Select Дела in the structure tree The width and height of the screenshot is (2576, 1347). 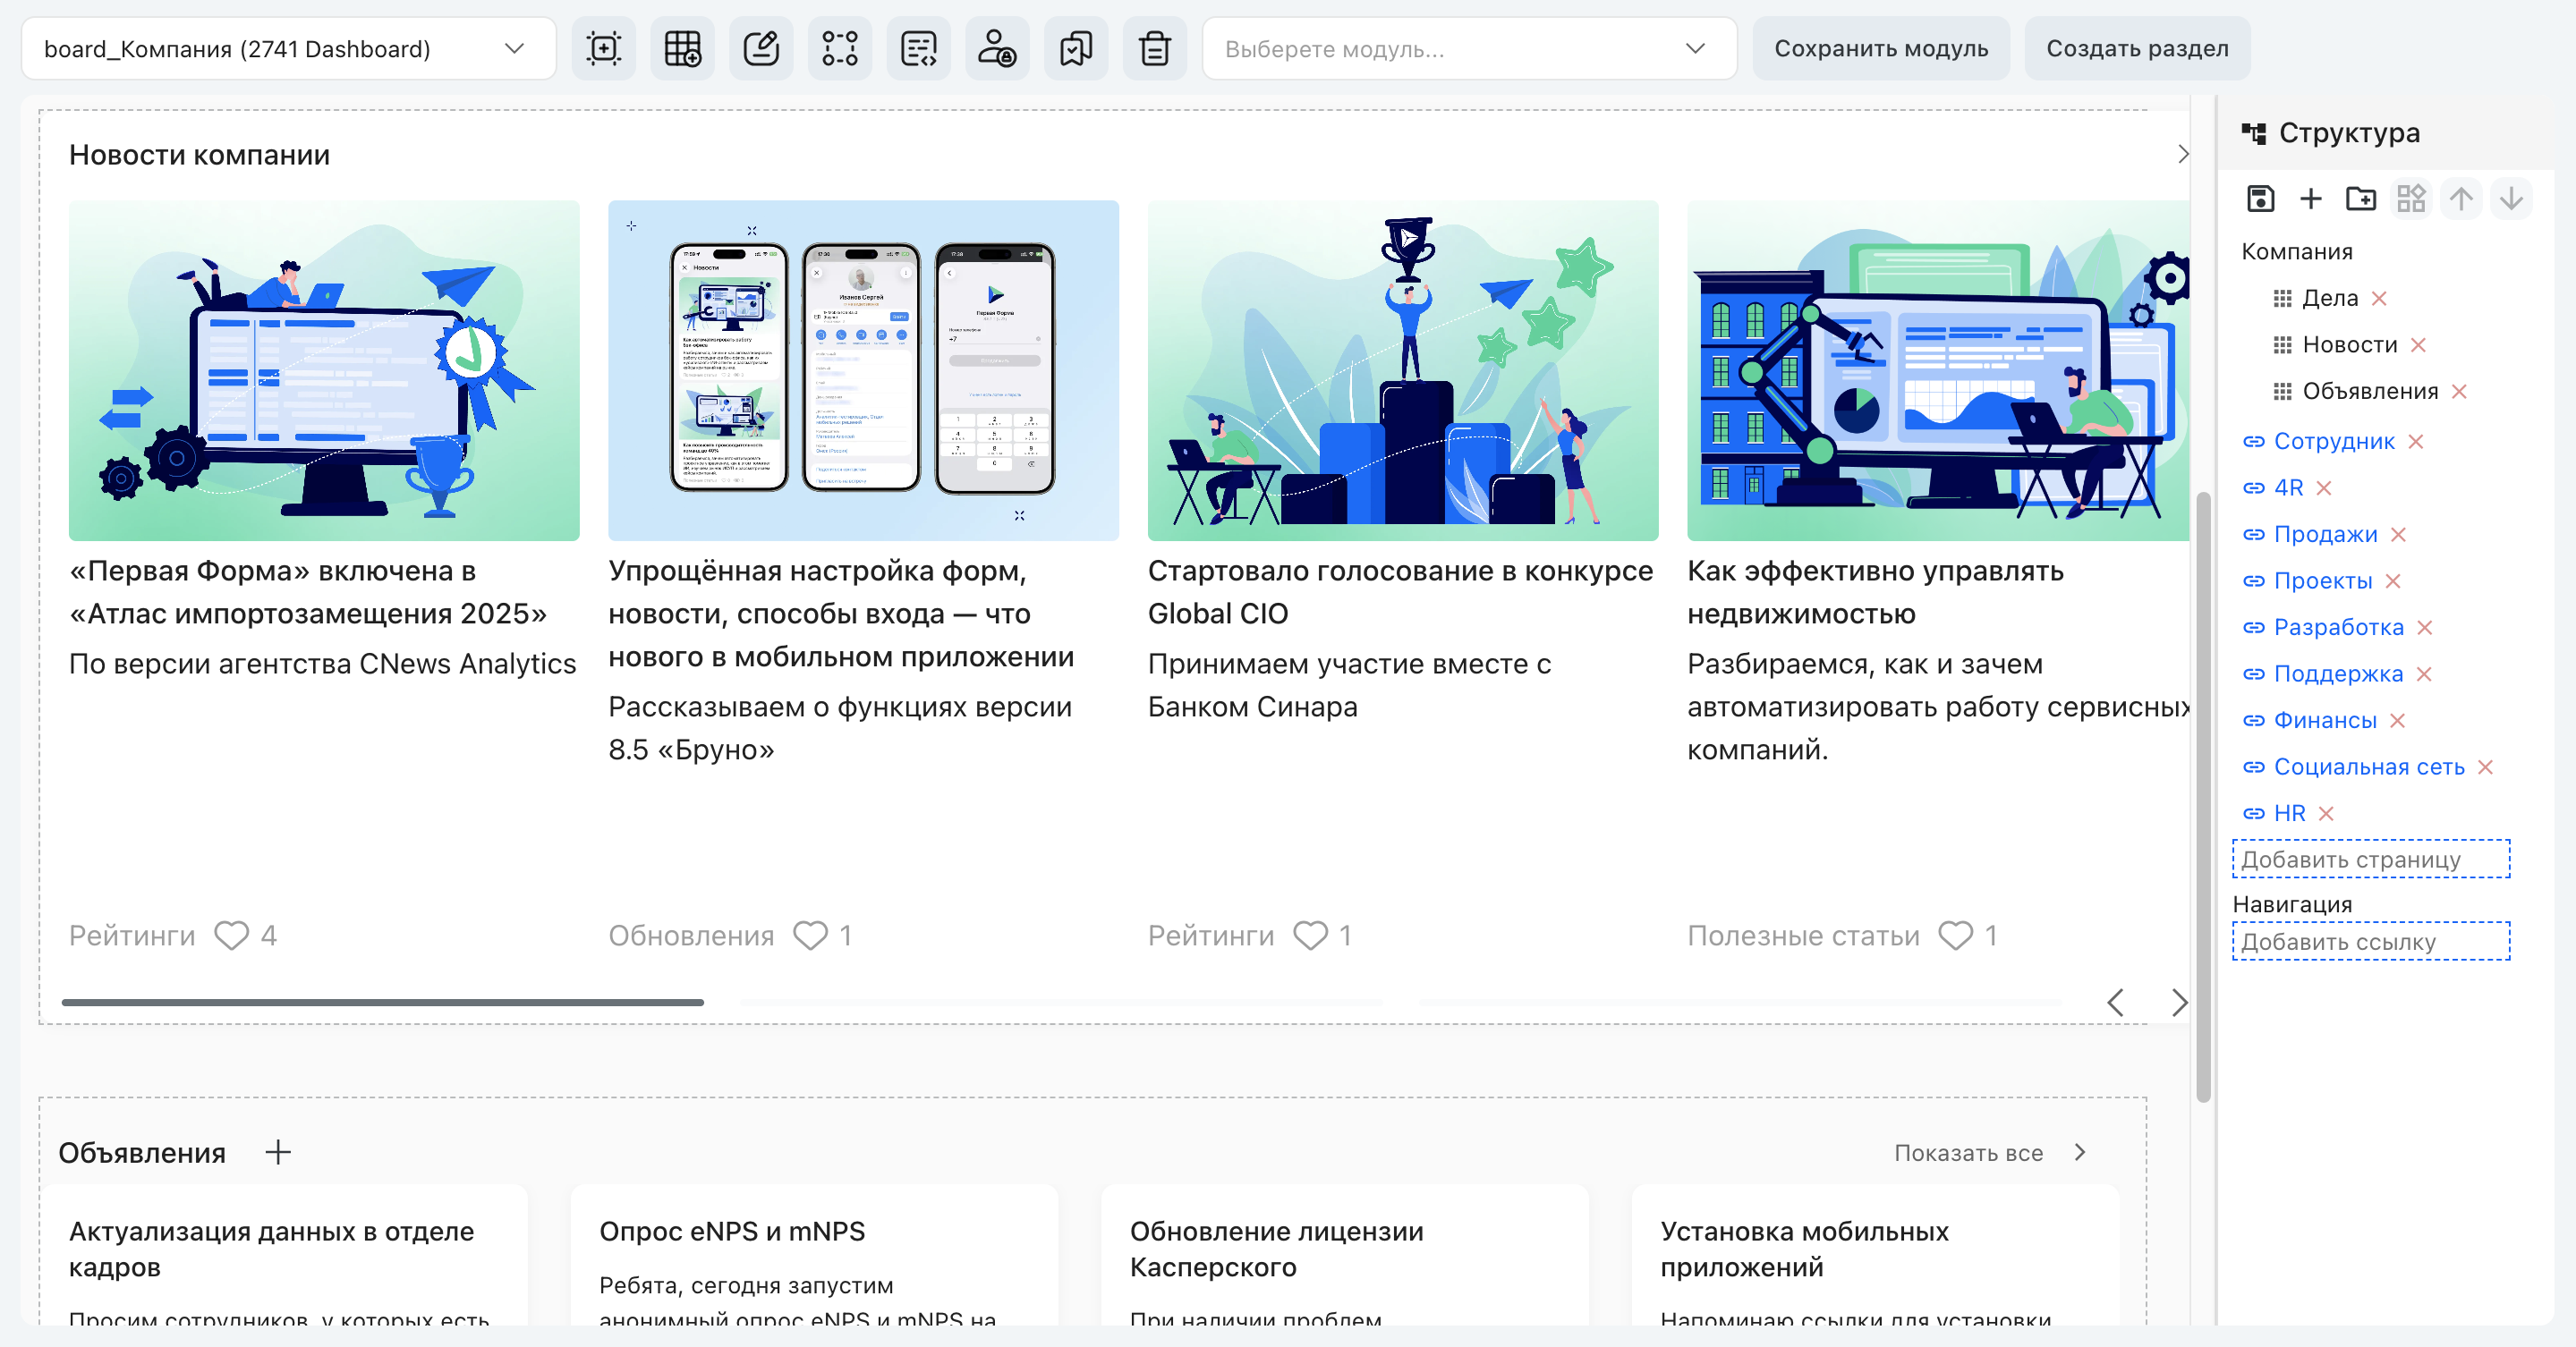tap(2330, 299)
